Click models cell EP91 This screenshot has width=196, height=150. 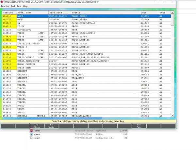pos(106,82)
